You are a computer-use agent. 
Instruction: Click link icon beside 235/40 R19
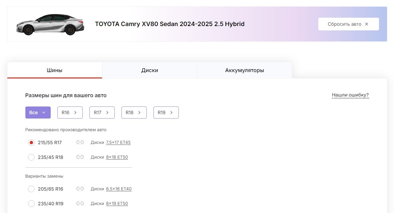click(80, 203)
